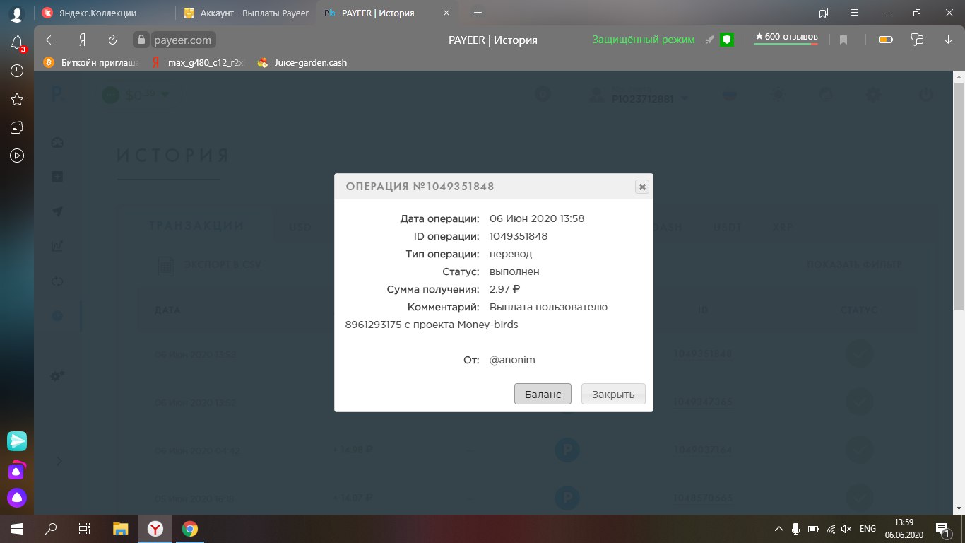965x543 pixels.
Task: Open the video play icon in browser sidebar
Action: click(17, 156)
